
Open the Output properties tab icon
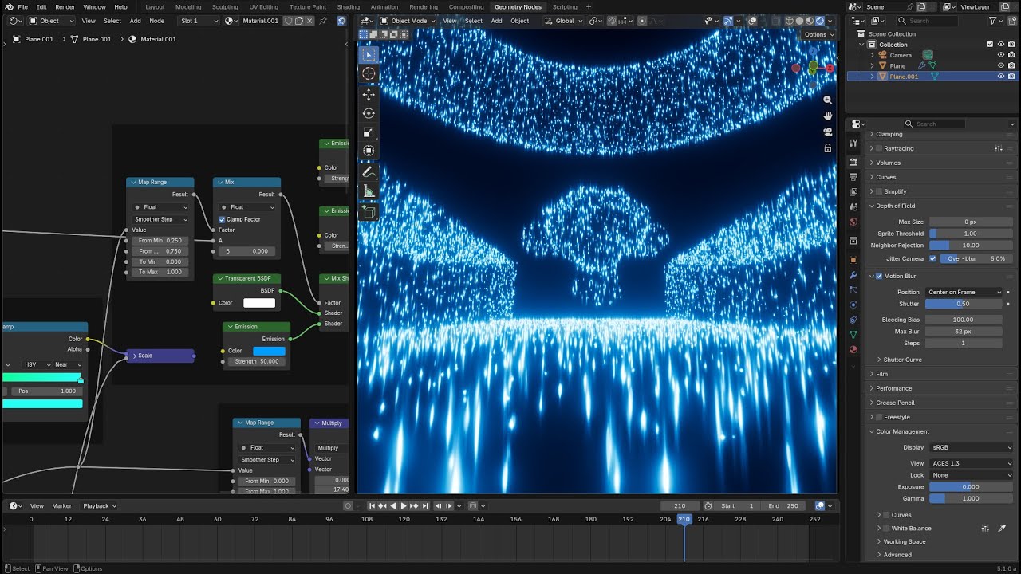pyautogui.click(x=853, y=177)
